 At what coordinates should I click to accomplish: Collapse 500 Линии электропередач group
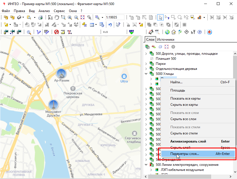point(146,165)
